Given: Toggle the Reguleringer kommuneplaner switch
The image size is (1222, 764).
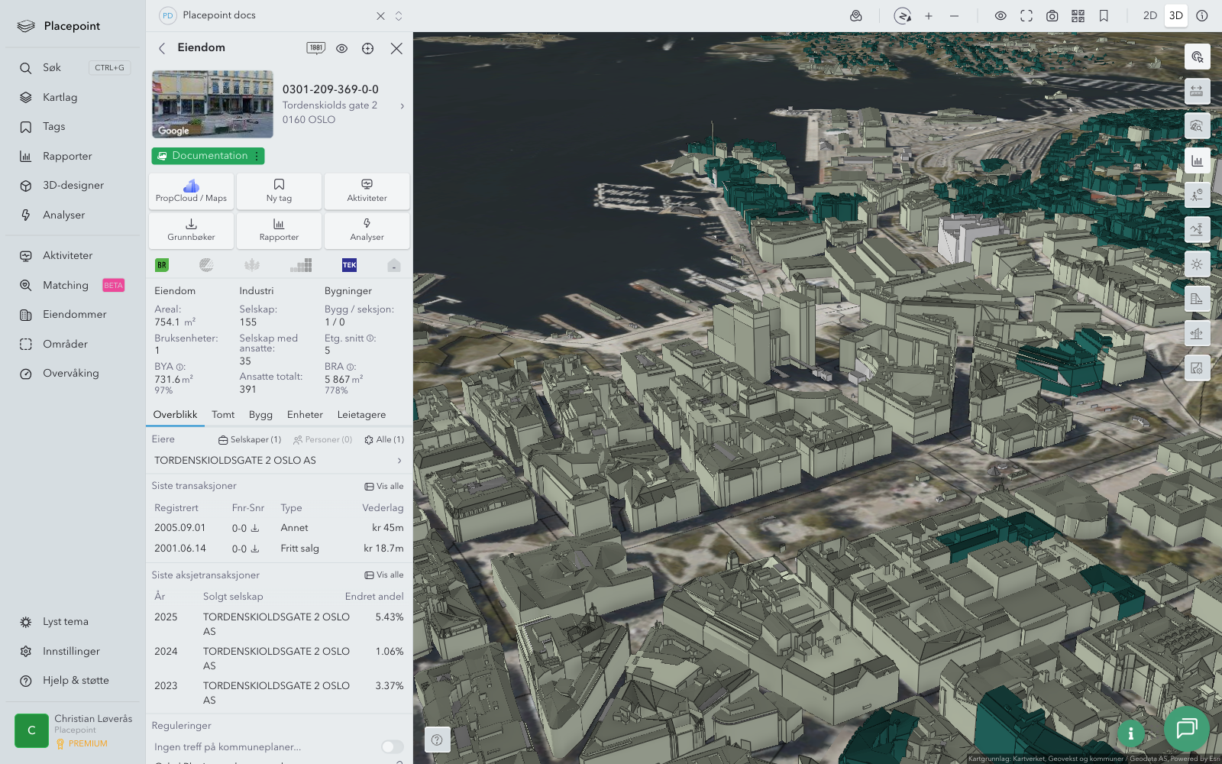Looking at the screenshot, I should point(392,746).
